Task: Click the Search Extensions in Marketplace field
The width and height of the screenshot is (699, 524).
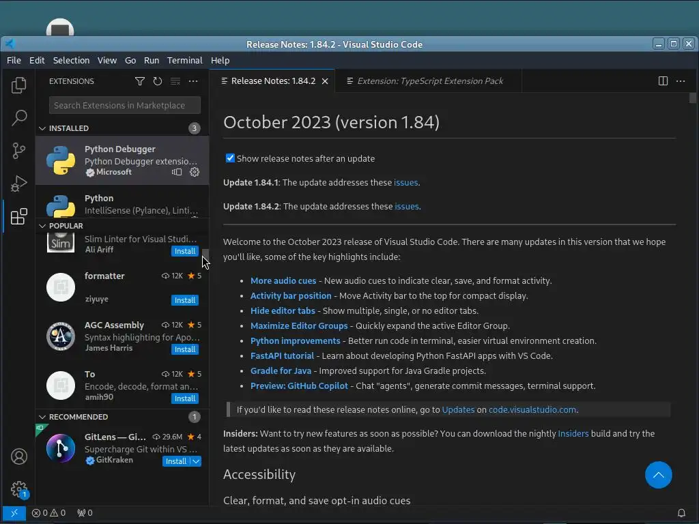Action: click(125, 106)
